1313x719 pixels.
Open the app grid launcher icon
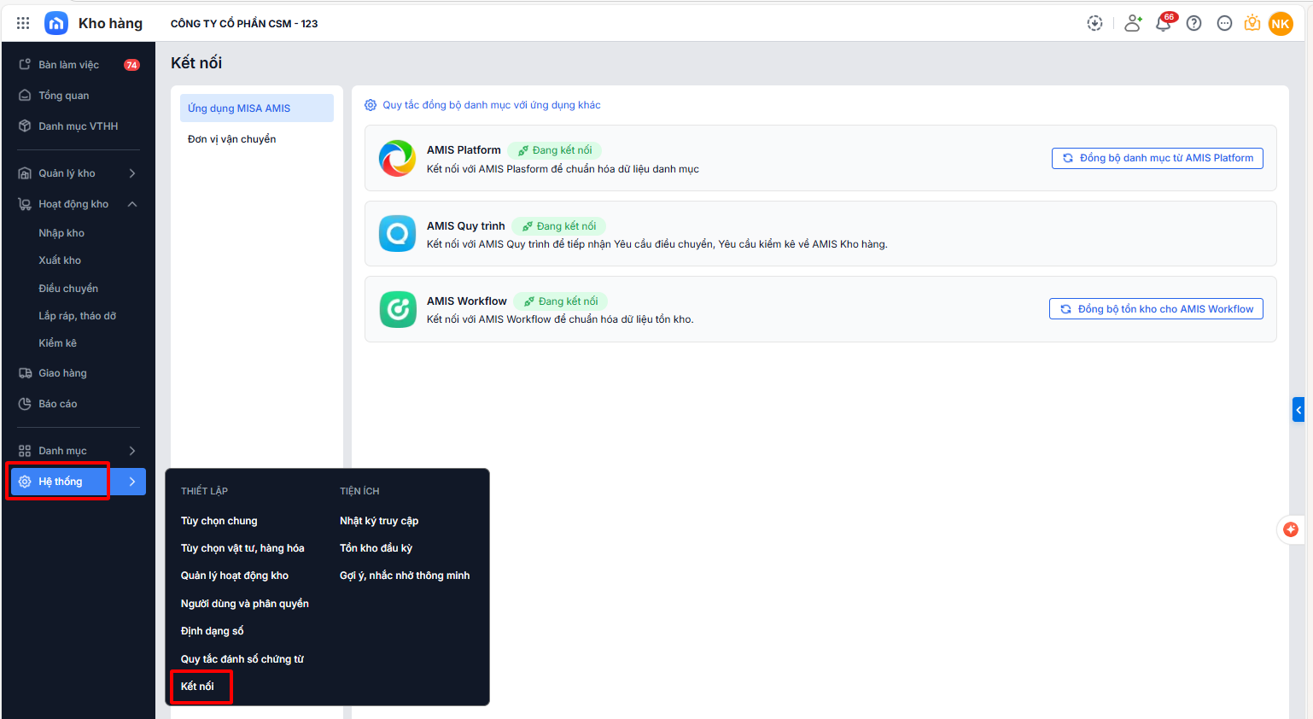(x=23, y=23)
